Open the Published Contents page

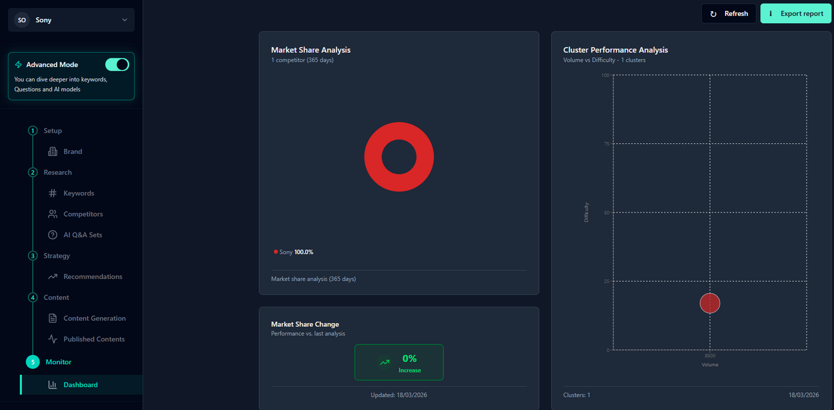click(x=94, y=339)
